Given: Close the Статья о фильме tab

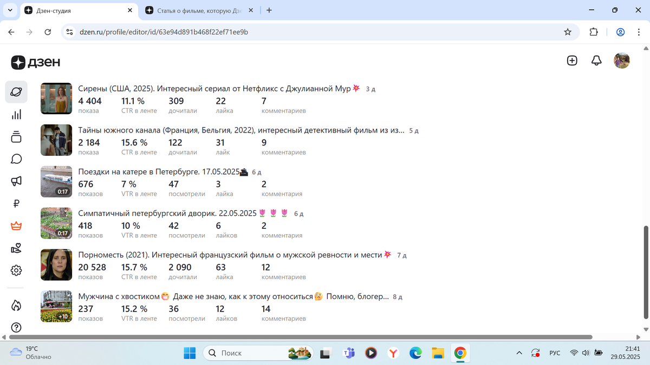Looking at the screenshot, I should (x=252, y=10).
